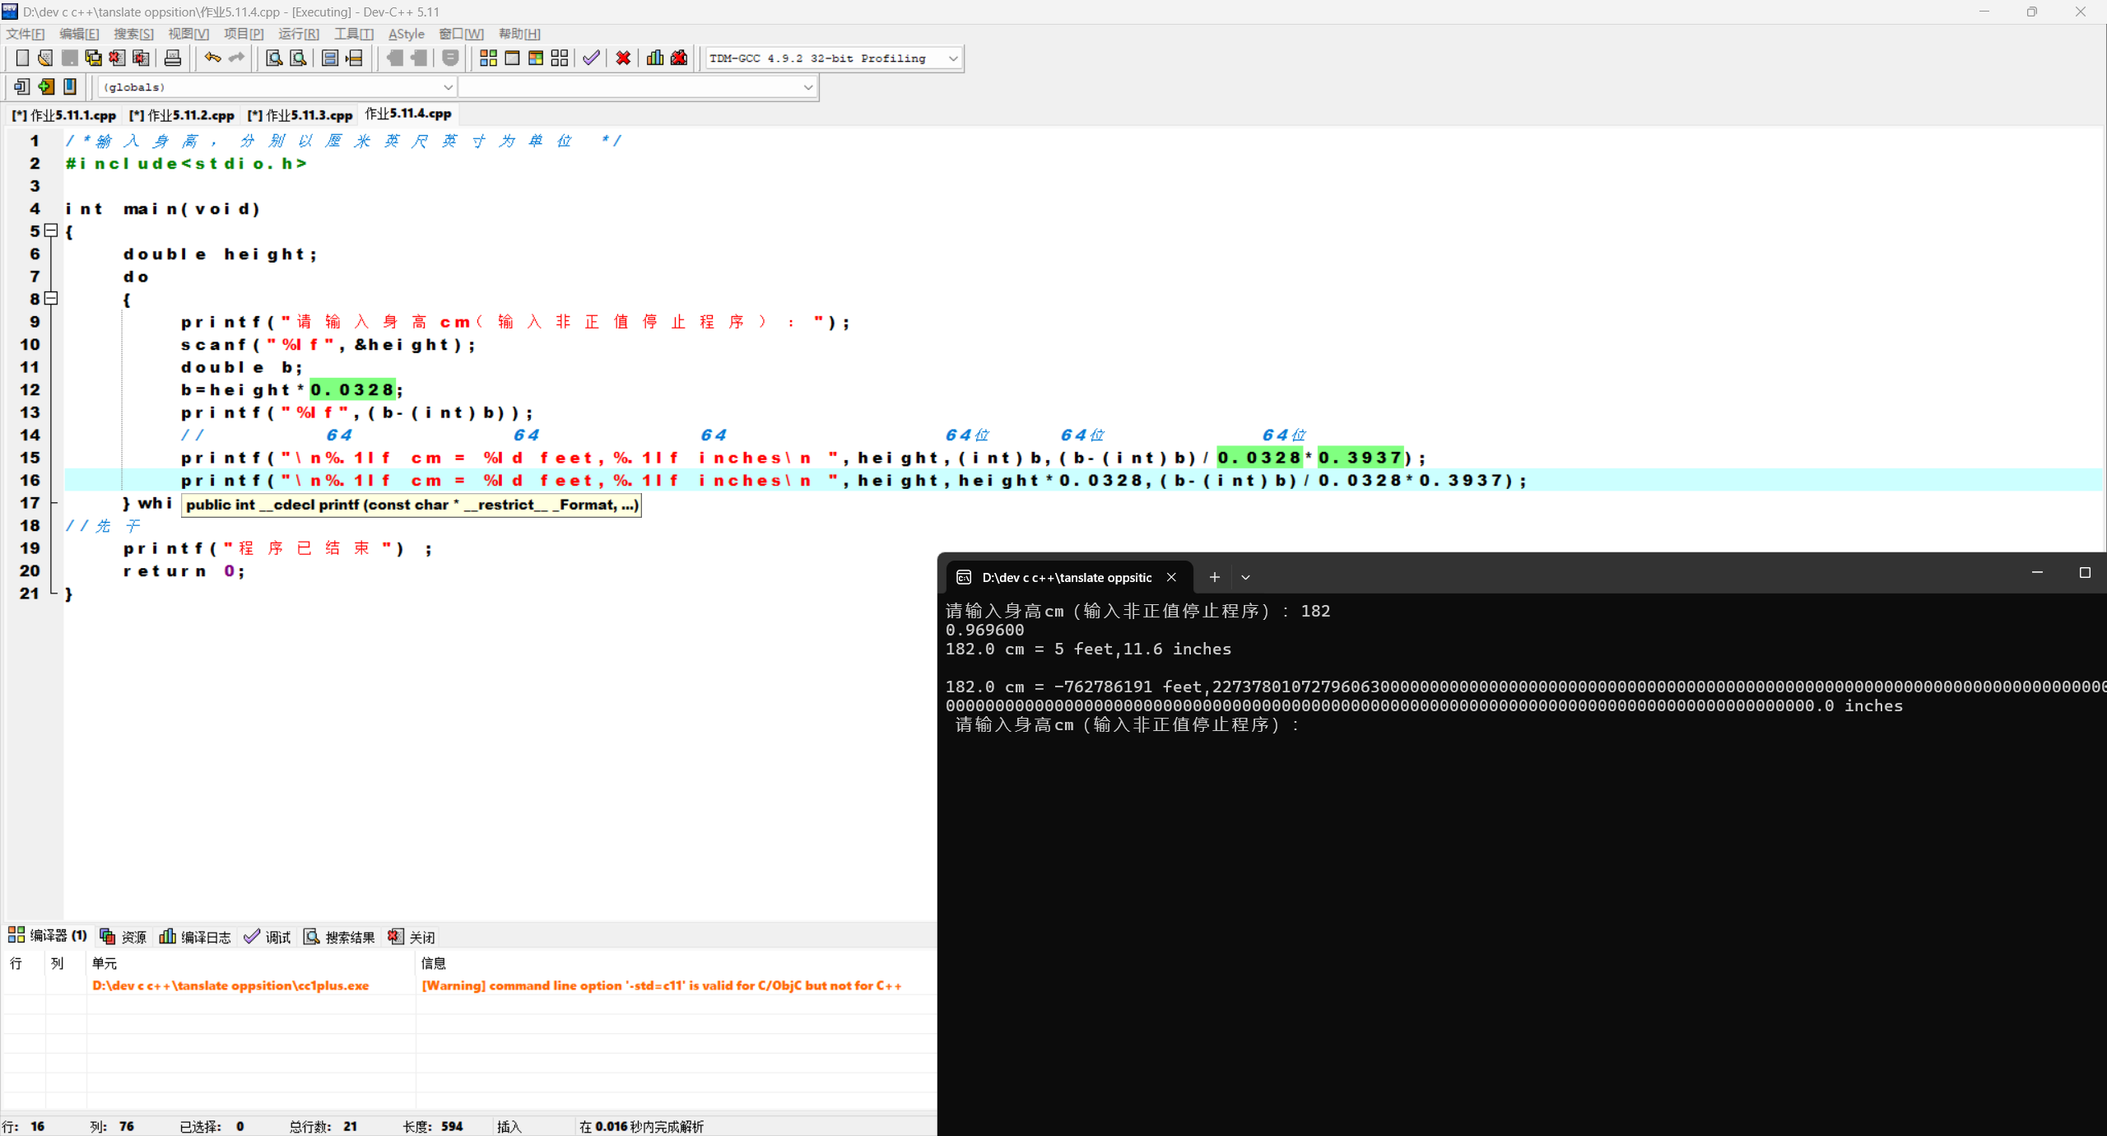The width and height of the screenshot is (2107, 1136).
Task: Click the Compile four-squares icon
Action: (488, 58)
